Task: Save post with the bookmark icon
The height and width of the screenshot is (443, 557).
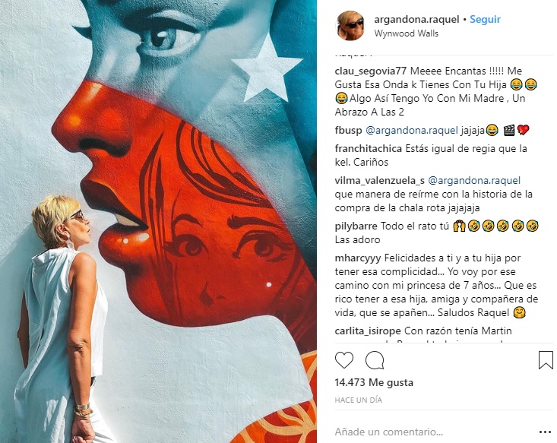Action: tap(546, 360)
